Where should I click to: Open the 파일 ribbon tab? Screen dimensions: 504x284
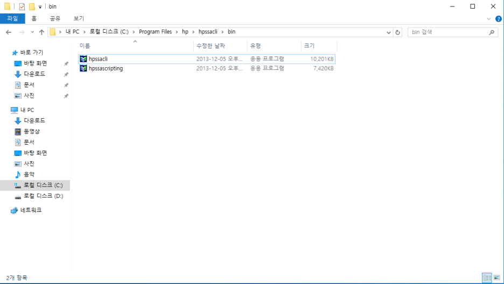coord(12,19)
